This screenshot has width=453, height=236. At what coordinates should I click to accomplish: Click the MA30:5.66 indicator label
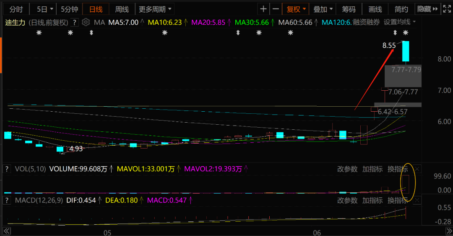click(252, 22)
